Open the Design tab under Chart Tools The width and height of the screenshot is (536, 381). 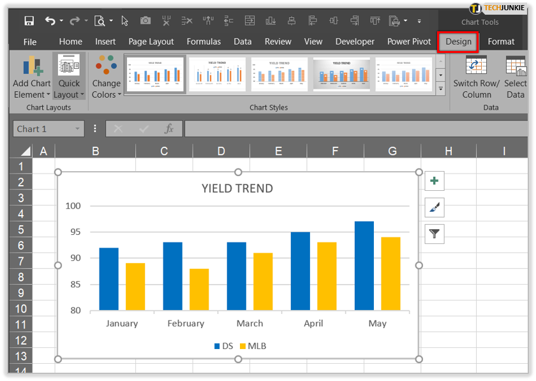tap(458, 41)
